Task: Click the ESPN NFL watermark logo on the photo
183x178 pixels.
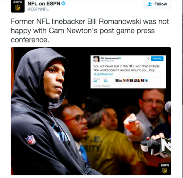Action: (165, 169)
